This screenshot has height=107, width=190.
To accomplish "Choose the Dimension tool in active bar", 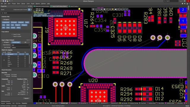I will tap(121, 9).
